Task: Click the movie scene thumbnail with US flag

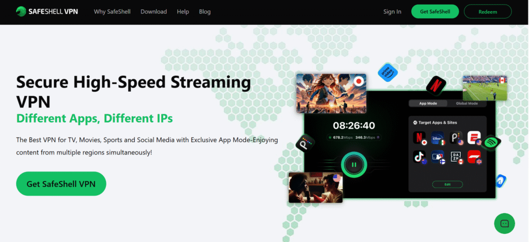Action: tap(316, 187)
